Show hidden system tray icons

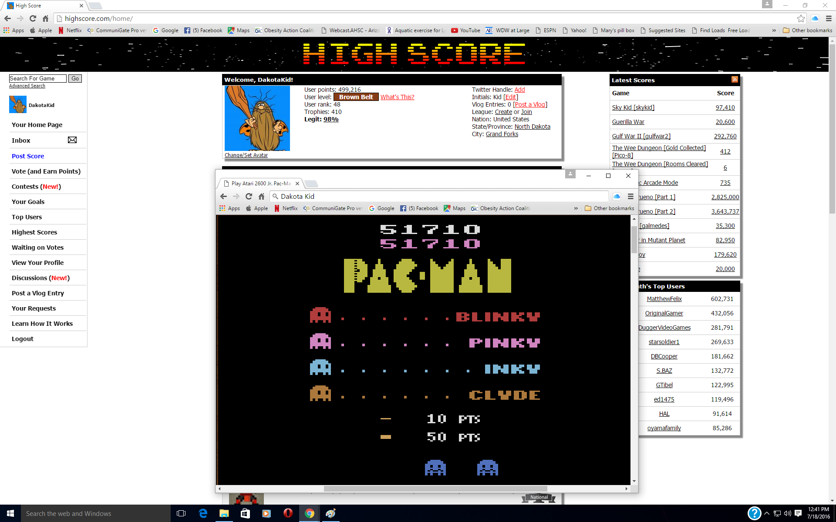(767, 513)
